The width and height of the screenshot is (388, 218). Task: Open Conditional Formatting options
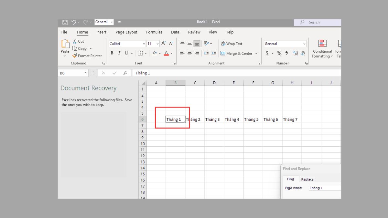[x=322, y=49]
